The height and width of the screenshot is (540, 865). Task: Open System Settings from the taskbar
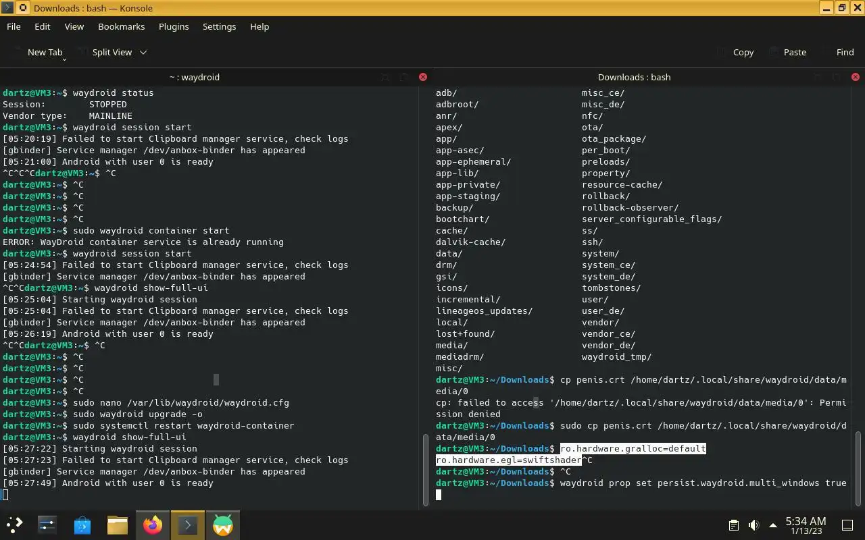click(47, 524)
